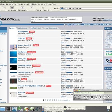Click the Onebase irobot thumbnail

[x=13, y=67]
